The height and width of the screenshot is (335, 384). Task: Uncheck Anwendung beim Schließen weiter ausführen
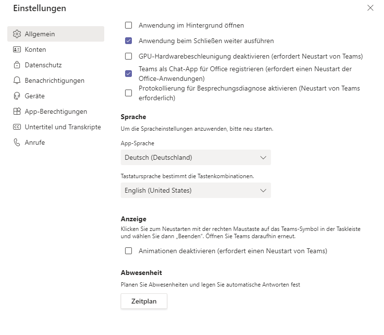[128, 41]
